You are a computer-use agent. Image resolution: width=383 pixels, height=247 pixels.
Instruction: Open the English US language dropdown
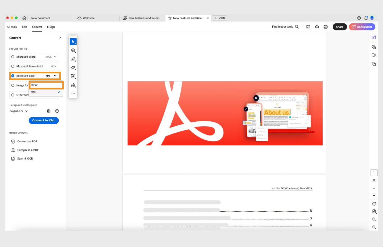point(18,111)
